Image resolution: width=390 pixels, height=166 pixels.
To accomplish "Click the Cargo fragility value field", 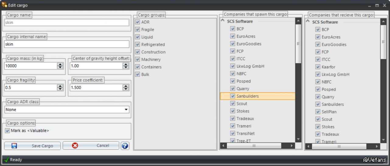I will coord(31,87).
